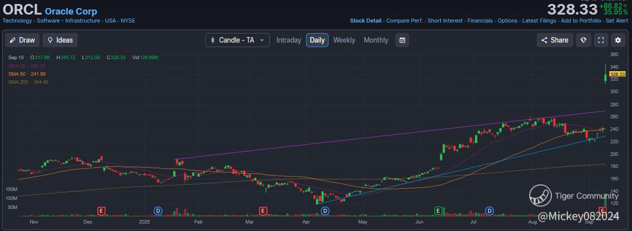Select the Daily timeframe
The image size is (632, 231).
(317, 40)
